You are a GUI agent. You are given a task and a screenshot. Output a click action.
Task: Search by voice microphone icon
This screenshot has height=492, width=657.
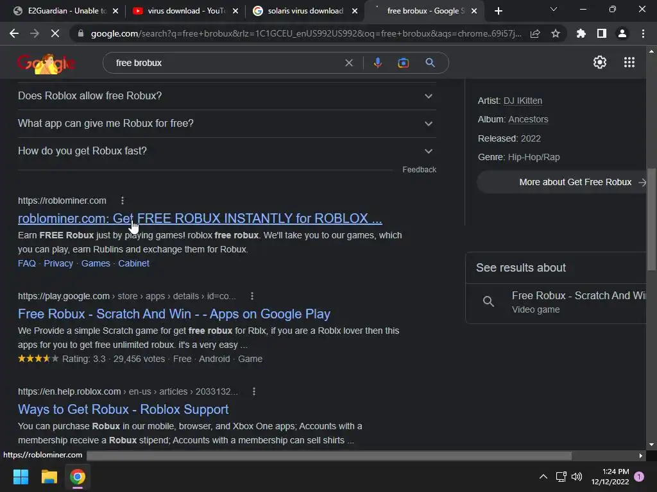pyautogui.click(x=377, y=63)
